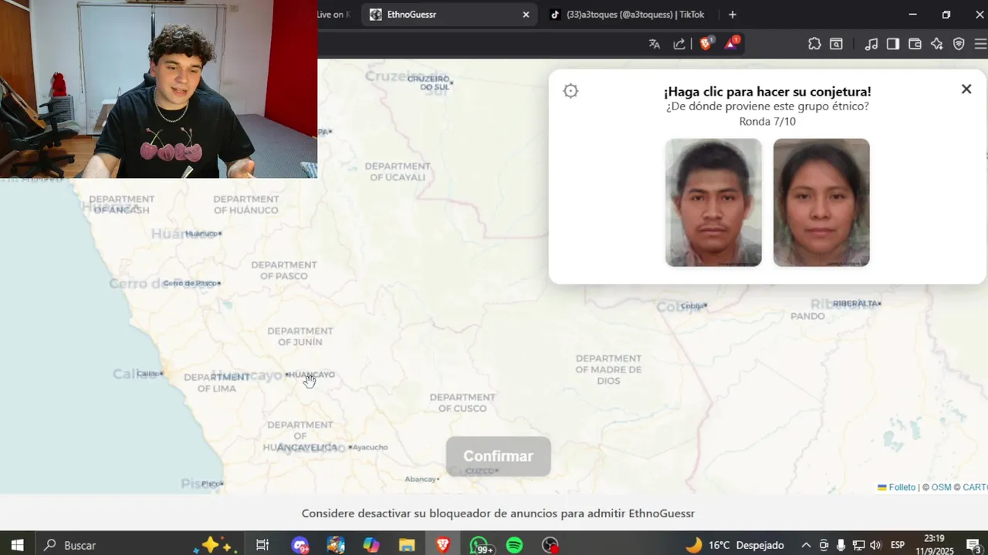Click the Ayacucho map label
The height and width of the screenshot is (555, 988).
[x=369, y=447]
